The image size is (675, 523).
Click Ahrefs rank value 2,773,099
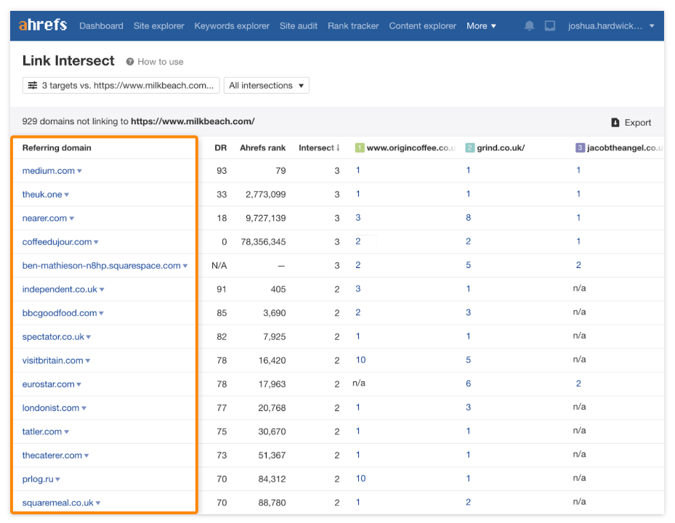[265, 194]
